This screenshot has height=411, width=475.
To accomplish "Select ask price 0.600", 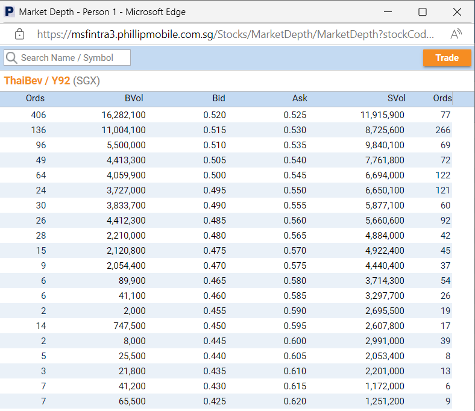I will 295,340.
